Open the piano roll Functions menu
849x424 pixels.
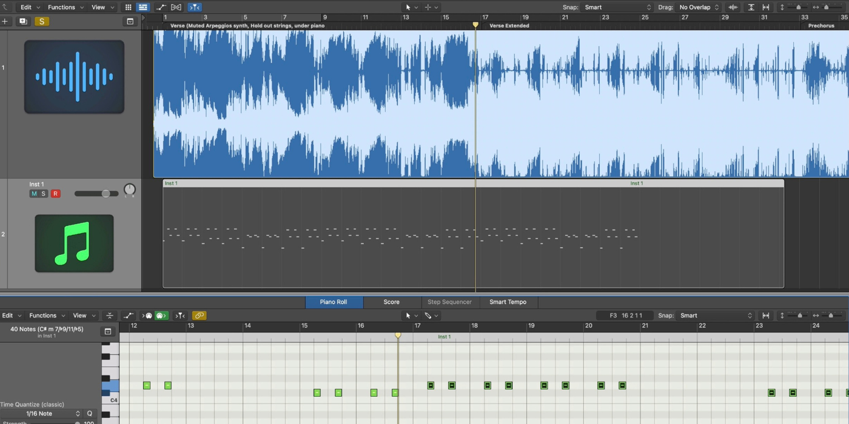click(47, 316)
